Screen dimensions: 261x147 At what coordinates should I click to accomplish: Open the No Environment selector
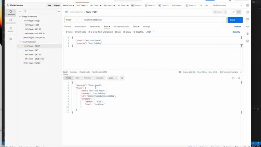[x=227, y=5]
